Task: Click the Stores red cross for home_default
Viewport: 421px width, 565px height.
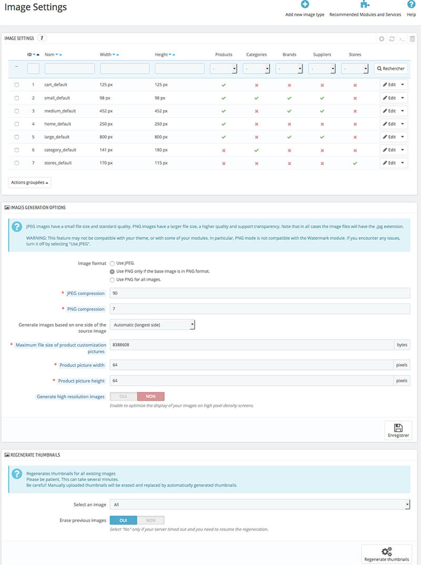Action: pos(355,124)
